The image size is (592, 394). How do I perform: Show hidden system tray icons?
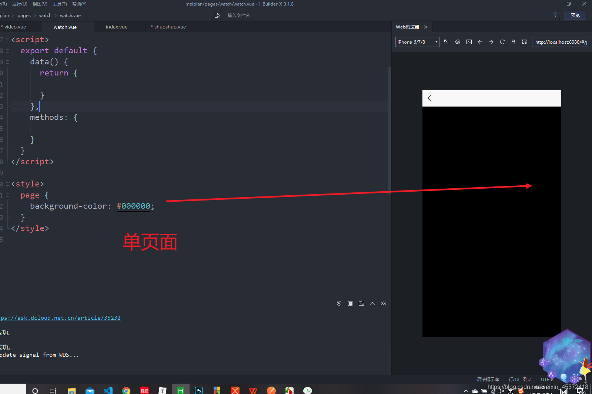[x=466, y=391]
